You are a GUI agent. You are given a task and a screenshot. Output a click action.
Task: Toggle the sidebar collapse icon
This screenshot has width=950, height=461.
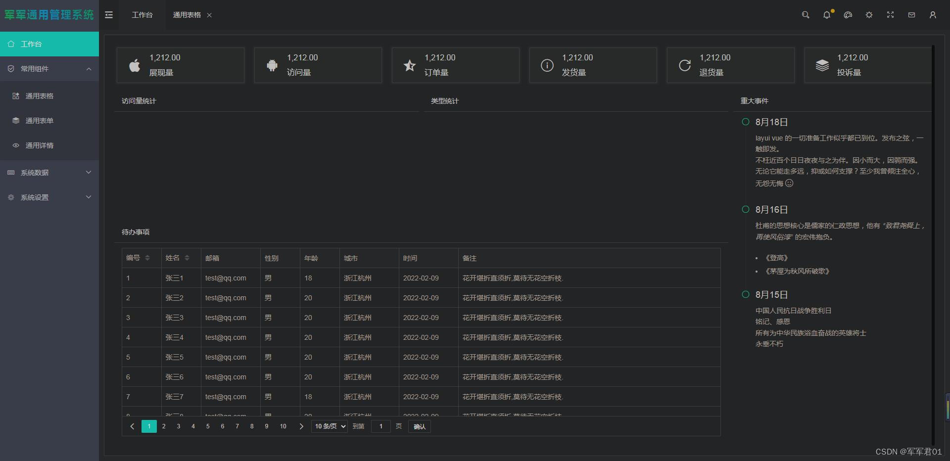click(109, 15)
